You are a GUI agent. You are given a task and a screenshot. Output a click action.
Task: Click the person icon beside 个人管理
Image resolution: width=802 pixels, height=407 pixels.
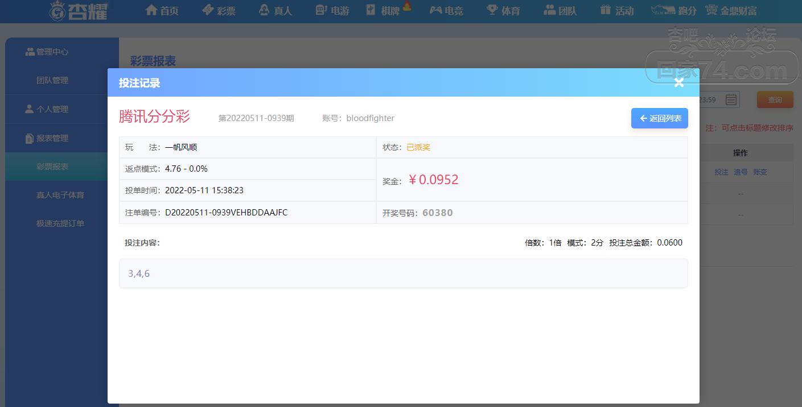click(29, 109)
